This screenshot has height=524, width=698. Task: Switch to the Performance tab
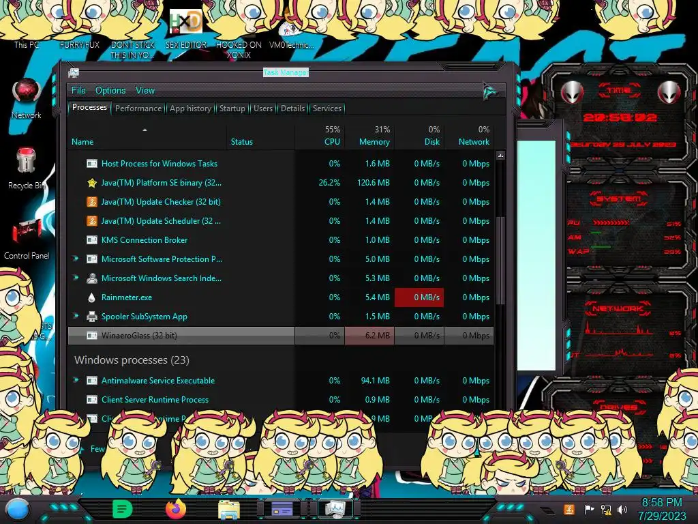(138, 108)
